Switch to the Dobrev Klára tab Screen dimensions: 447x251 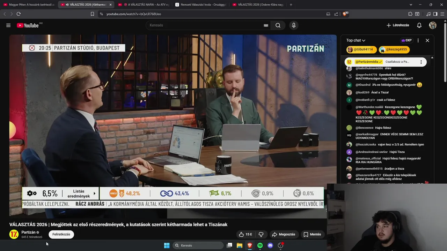tap(258, 5)
